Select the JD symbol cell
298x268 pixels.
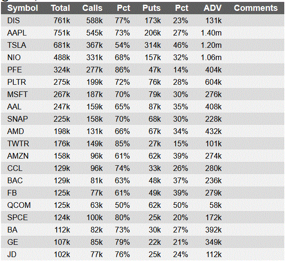12,254
